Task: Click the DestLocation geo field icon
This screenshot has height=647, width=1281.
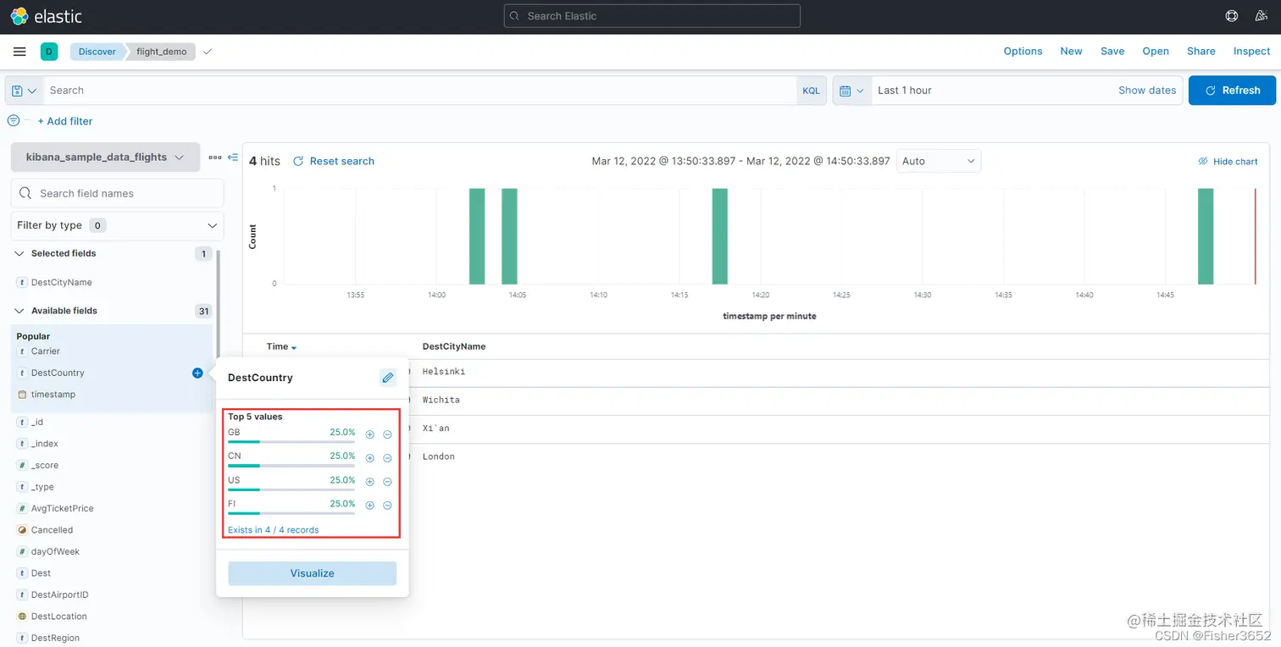Action: pyautogui.click(x=22, y=617)
